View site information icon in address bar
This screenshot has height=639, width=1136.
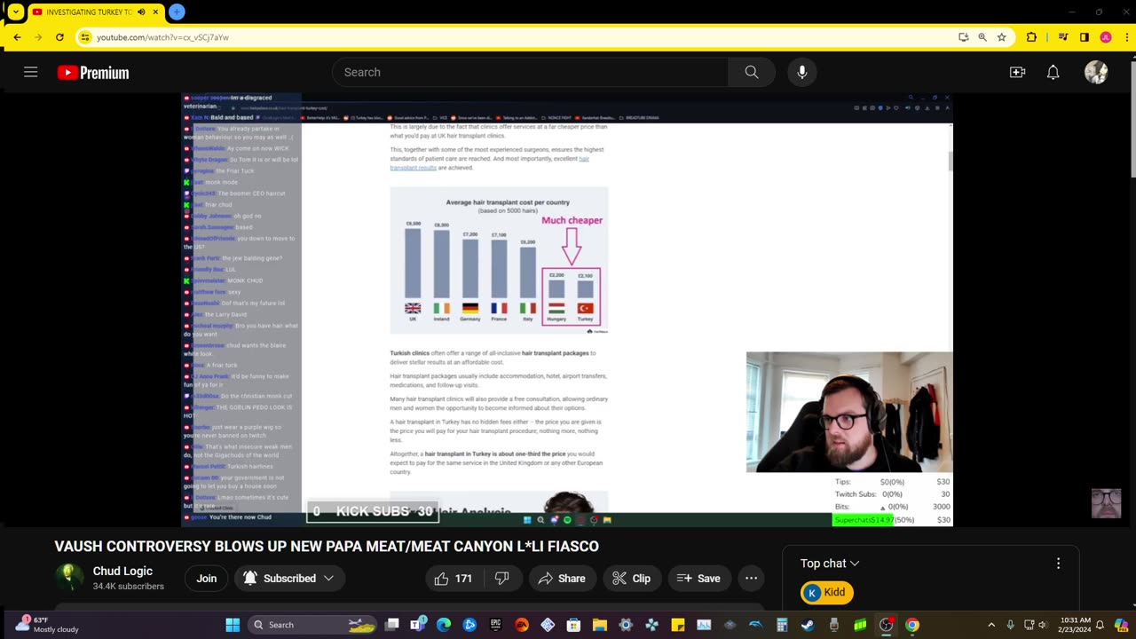(x=84, y=37)
